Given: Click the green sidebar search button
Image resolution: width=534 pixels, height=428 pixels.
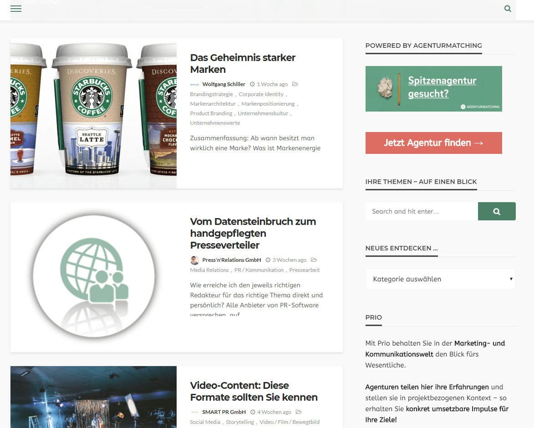Looking at the screenshot, I should pyautogui.click(x=497, y=211).
